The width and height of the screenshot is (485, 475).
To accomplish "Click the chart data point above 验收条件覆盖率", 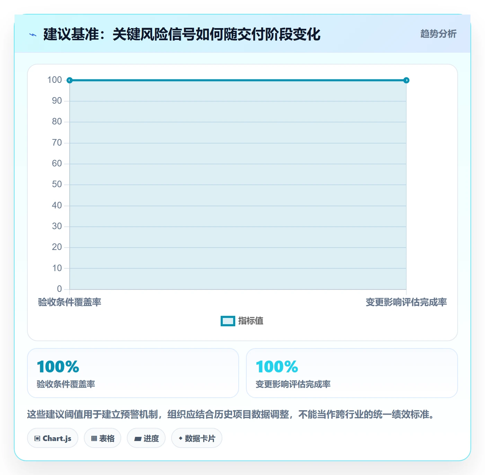I will pyautogui.click(x=70, y=80).
